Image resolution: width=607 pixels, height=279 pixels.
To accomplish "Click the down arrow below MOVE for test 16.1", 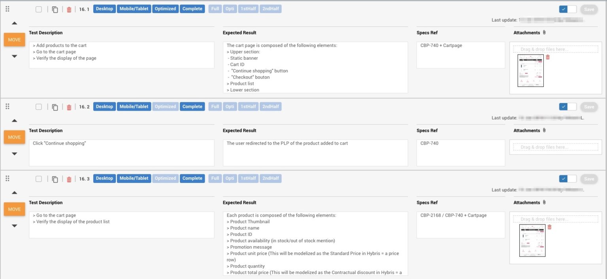I will click(x=14, y=56).
